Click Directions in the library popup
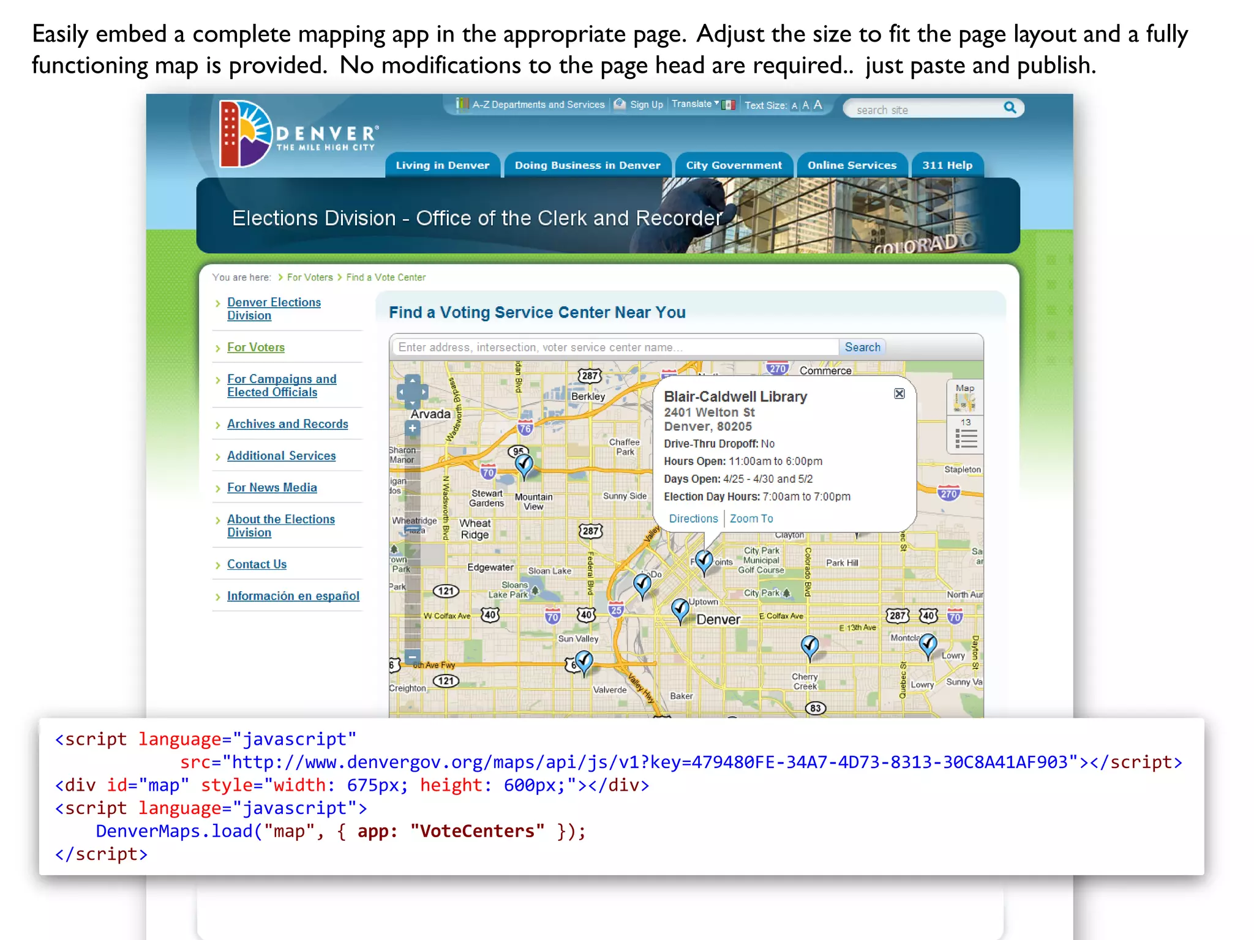This screenshot has width=1254, height=940. click(x=693, y=518)
